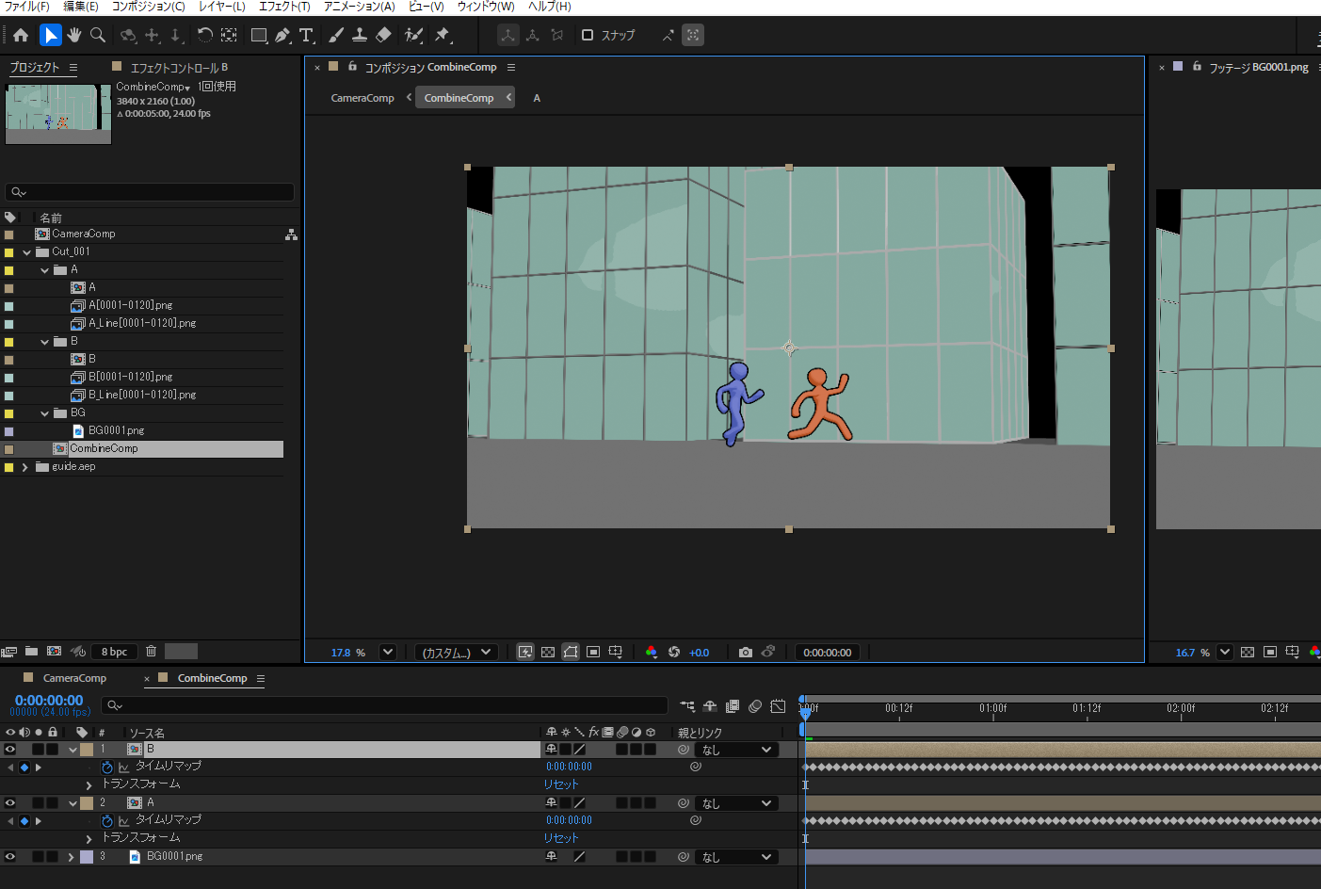The image size is (1321, 889).
Task: Select the Zoom magnifier tool
Action: [x=98, y=36]
